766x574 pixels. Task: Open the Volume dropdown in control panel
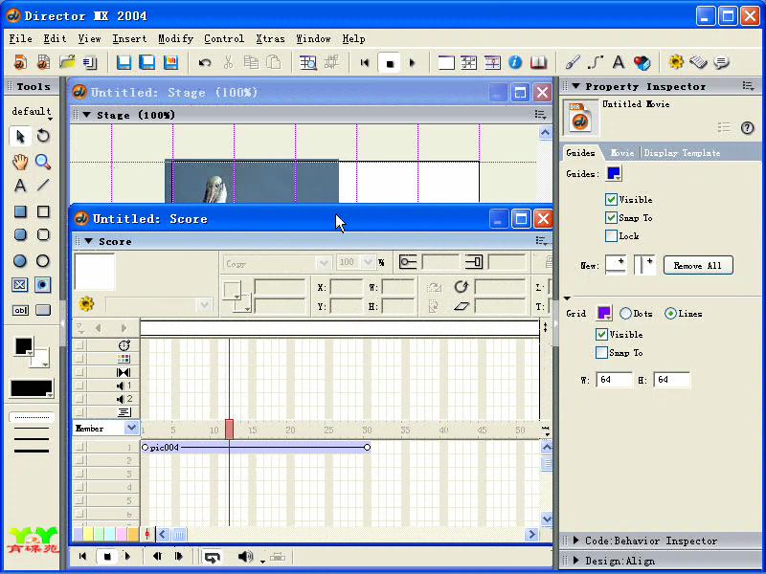tap(262, 562)
